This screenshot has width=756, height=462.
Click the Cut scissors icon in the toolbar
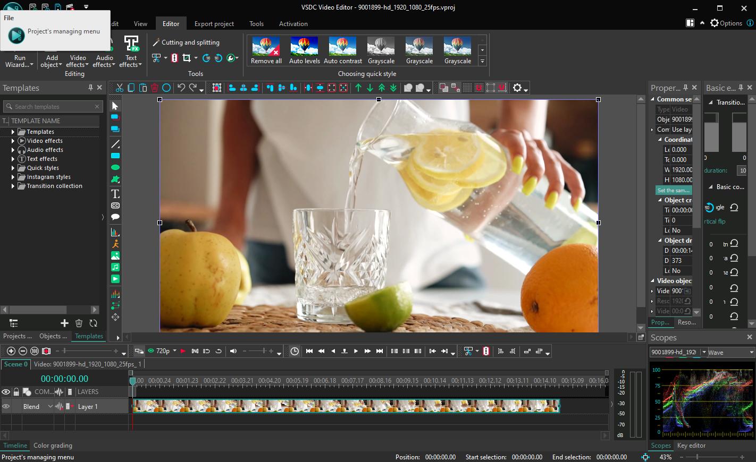point(120,88)
